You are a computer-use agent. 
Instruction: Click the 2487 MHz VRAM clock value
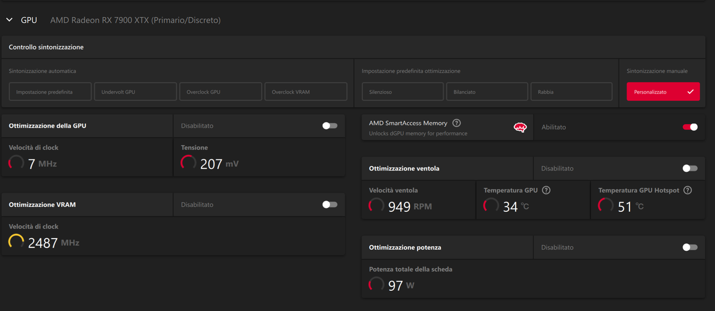tap(54, 242)
